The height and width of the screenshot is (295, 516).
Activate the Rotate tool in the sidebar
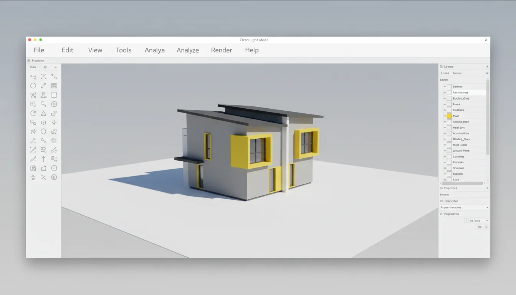pyautogui.click(x=33, y=113)
